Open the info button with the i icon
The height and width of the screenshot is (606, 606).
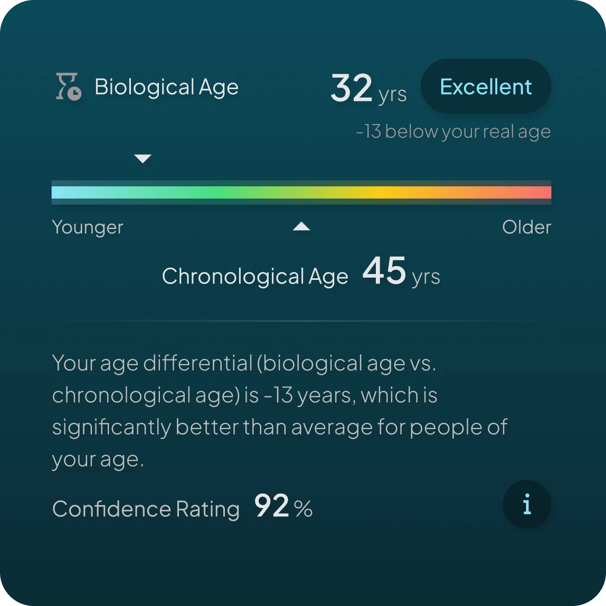click(526, 505)
